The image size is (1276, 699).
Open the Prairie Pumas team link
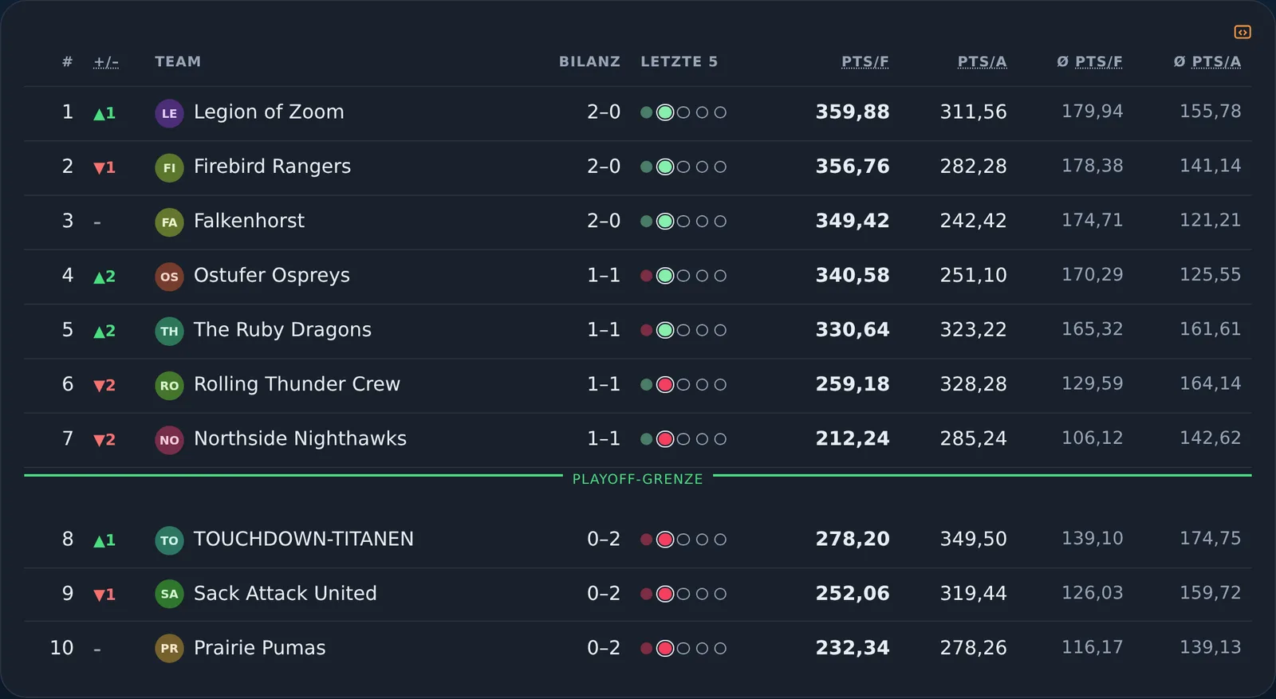coord(260,648)
